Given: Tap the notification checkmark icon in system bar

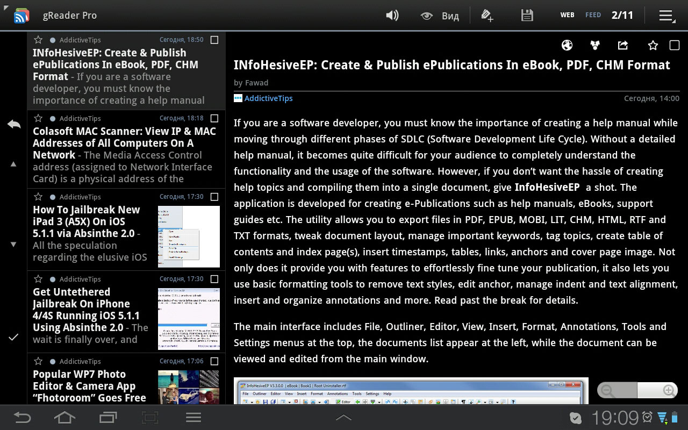Looking at the screenshot, I should (x=575, y=418).
